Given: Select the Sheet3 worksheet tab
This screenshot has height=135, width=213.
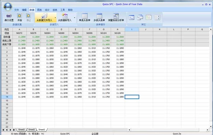Looking at the screenshot, I should [42, 130].
